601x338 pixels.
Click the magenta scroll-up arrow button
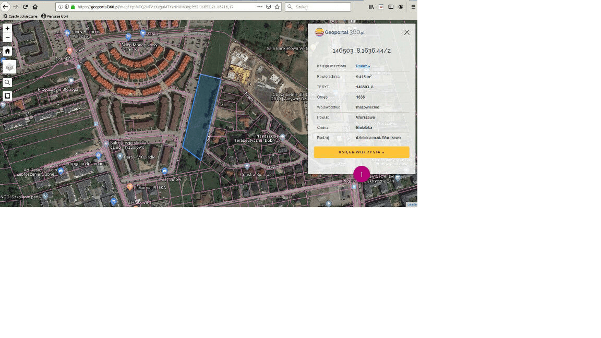pos(362,174)
